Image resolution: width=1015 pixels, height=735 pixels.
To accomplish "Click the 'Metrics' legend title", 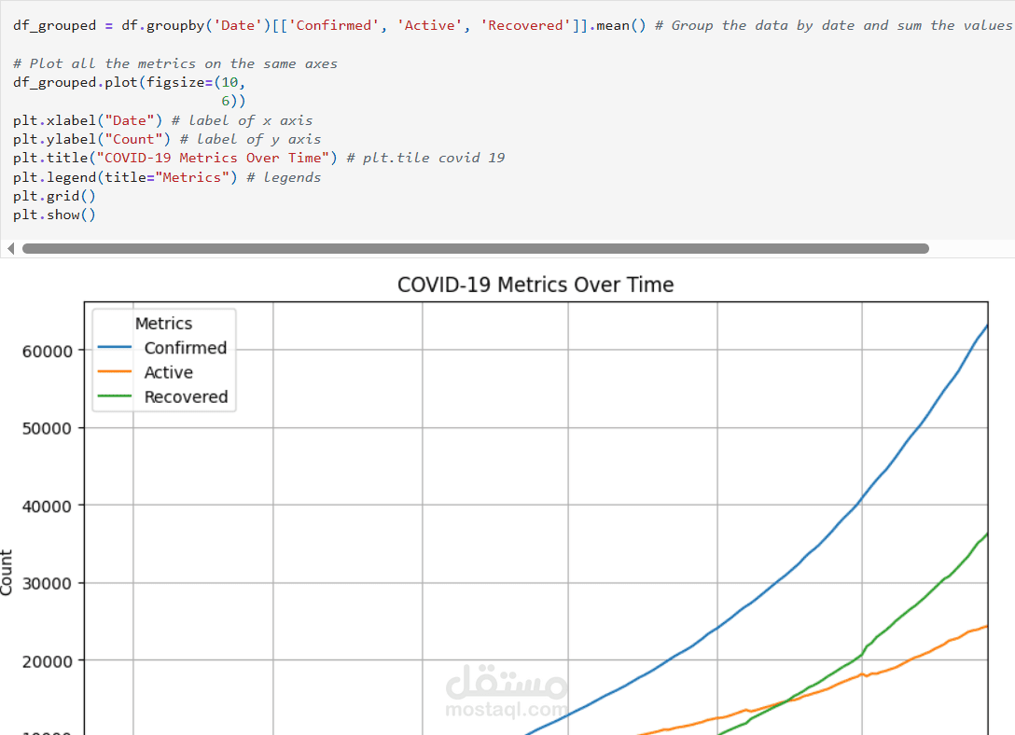I will pos(164,323).
